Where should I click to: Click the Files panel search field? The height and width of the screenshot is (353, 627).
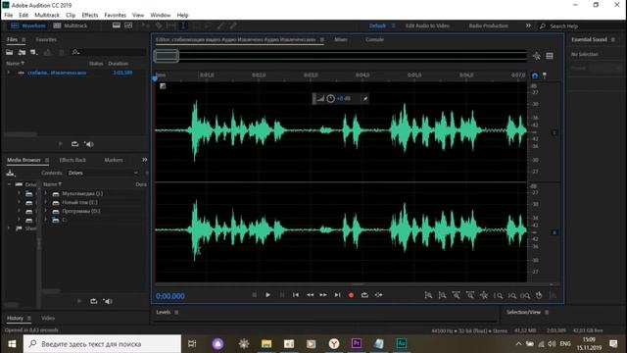click(x=108, y=52)
